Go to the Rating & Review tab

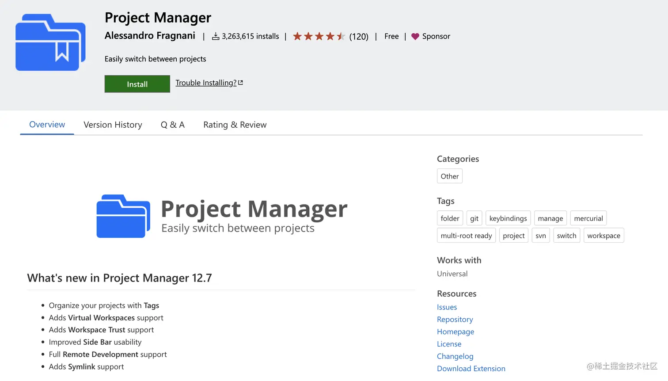[x=235, y=125]
